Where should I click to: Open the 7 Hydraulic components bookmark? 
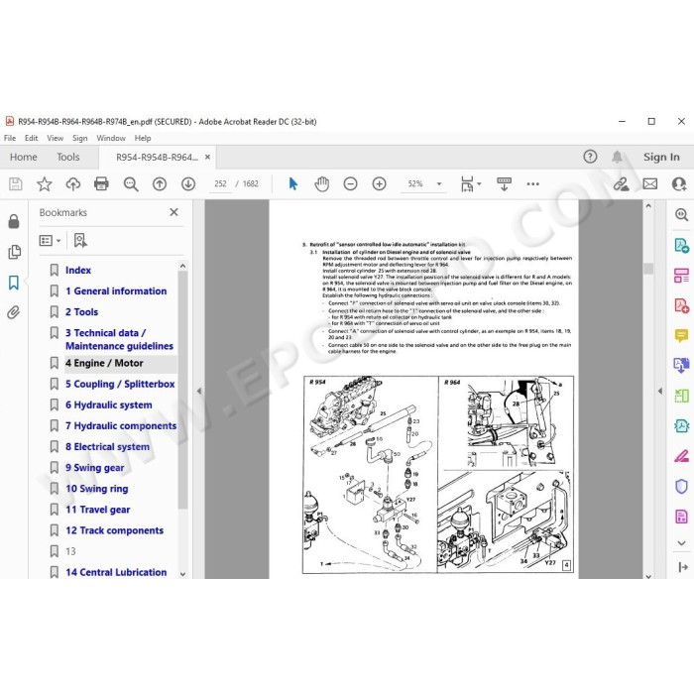121,425
